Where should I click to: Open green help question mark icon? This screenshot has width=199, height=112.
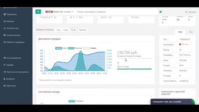pos(160,12)
